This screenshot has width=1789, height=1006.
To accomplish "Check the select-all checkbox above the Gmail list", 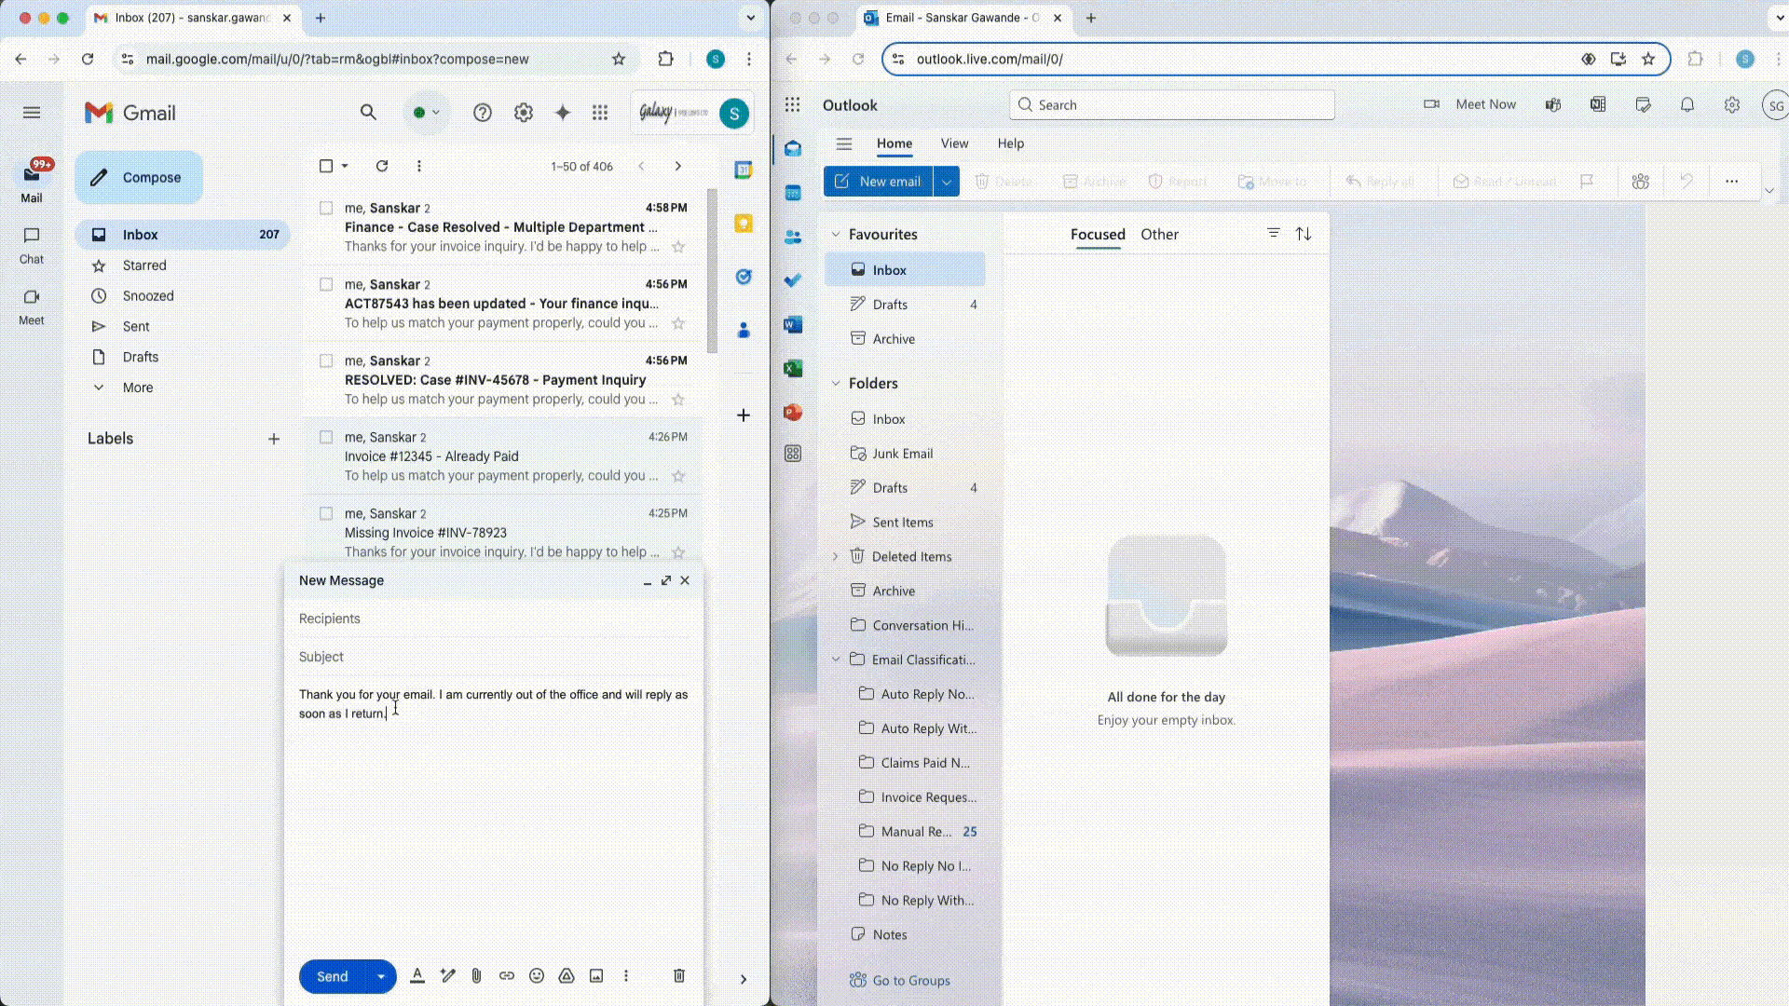I will coord(325,165).
